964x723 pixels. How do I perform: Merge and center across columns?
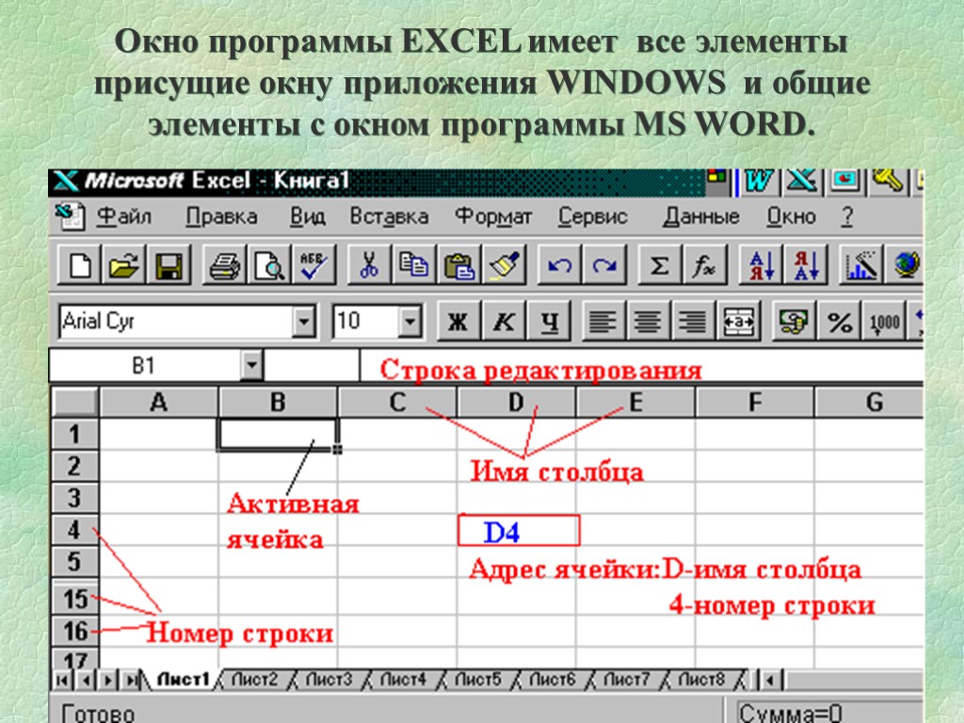point(738,321)
